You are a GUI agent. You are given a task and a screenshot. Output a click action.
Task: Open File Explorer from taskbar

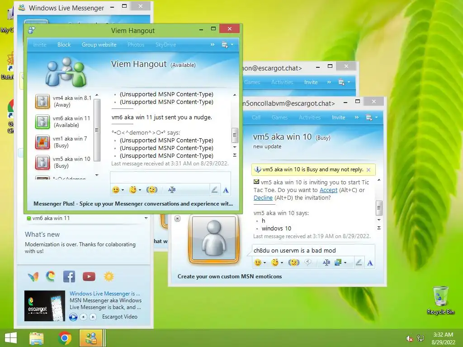[x=36, y=338]
